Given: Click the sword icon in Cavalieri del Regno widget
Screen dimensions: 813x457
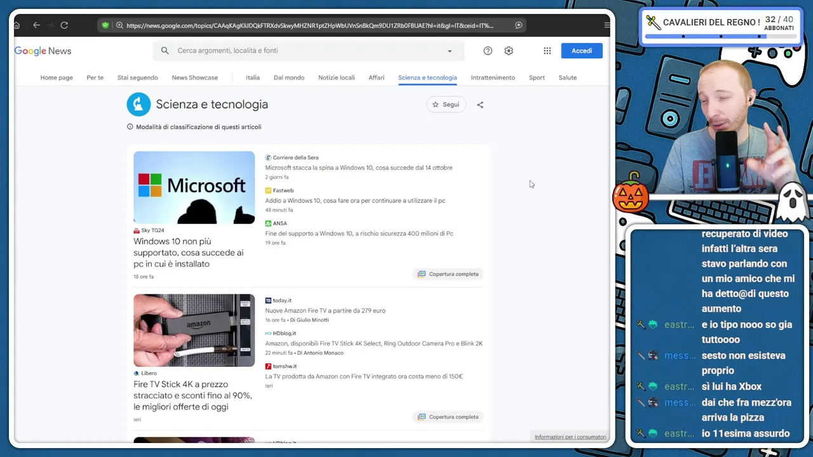Looking at the screenshot, I should [653, 23].
